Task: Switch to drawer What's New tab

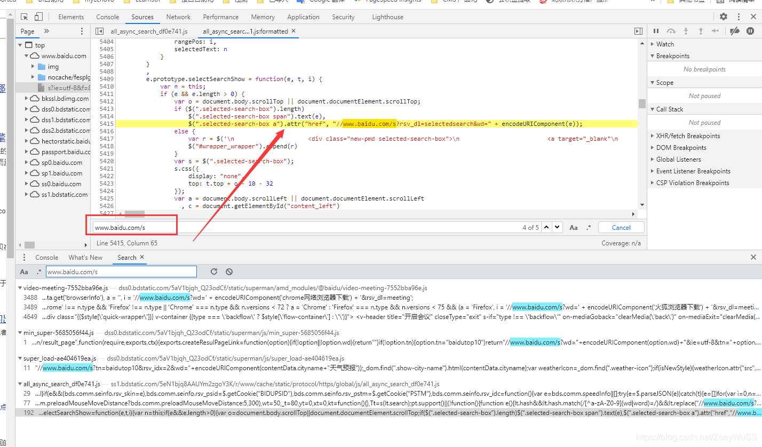Action: [85, 258]
